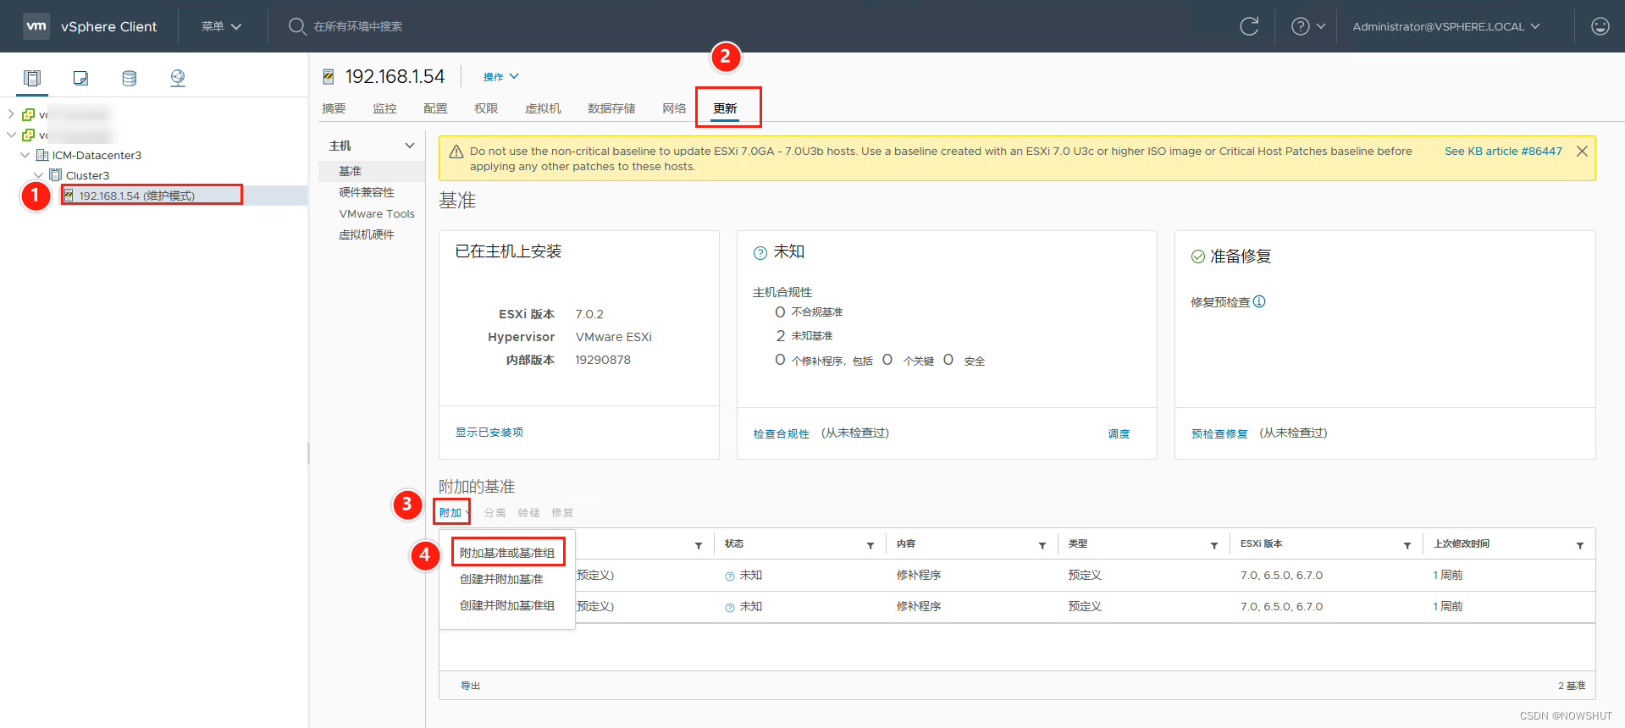Collapse the 主机 sidebar section

(x=410, y=146)
